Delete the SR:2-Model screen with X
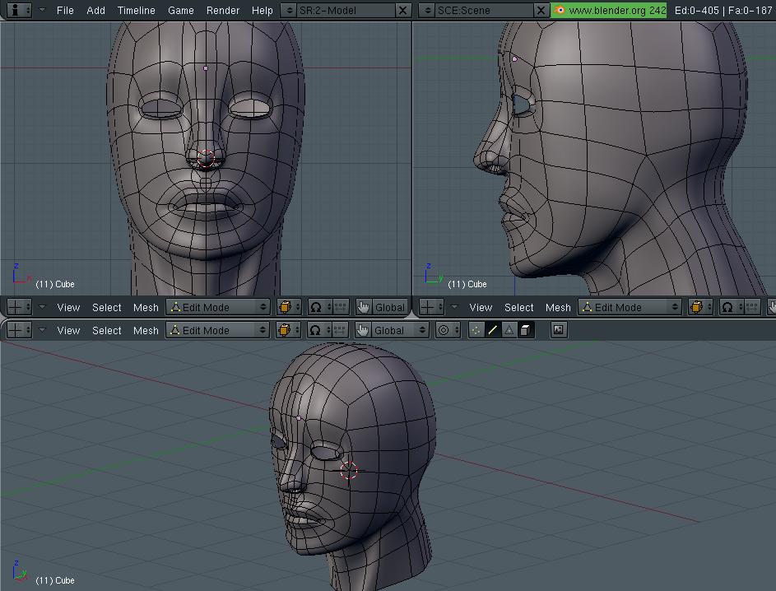The height and width of the screenshot is (591, 776). 402,10
